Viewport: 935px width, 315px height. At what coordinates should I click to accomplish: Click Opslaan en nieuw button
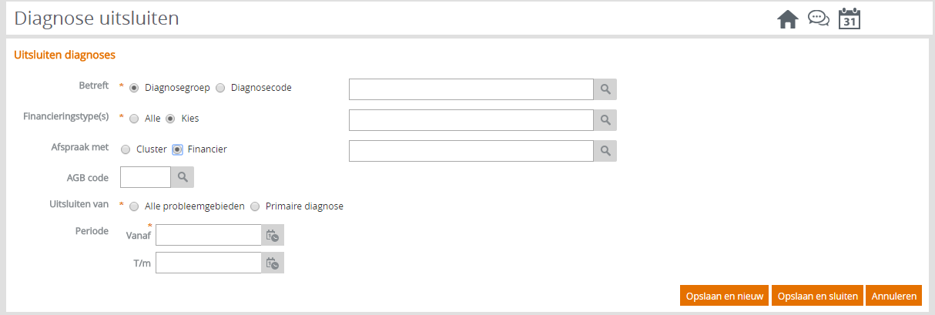coord(724,296)
